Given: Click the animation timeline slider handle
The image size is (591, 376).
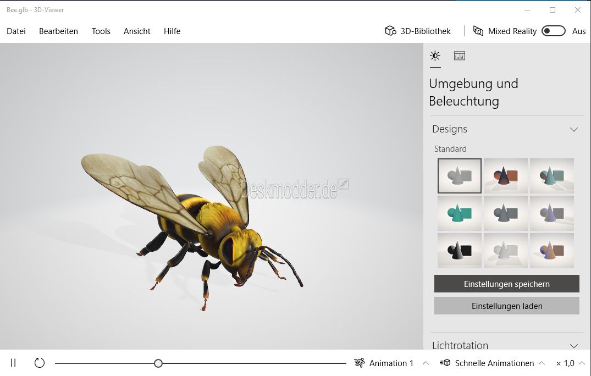Looking at the screenshot, I should click(x=158, y=363).
